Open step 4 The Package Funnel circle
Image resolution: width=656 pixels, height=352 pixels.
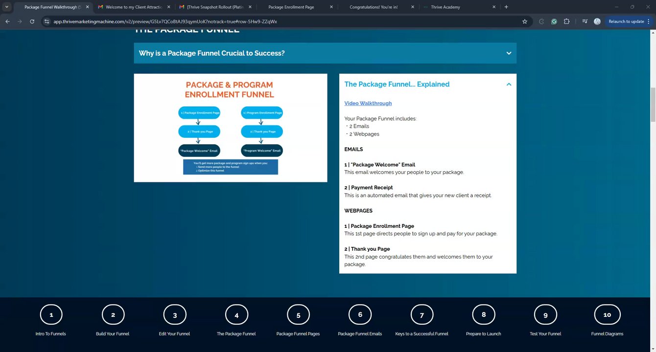point(236,315)
